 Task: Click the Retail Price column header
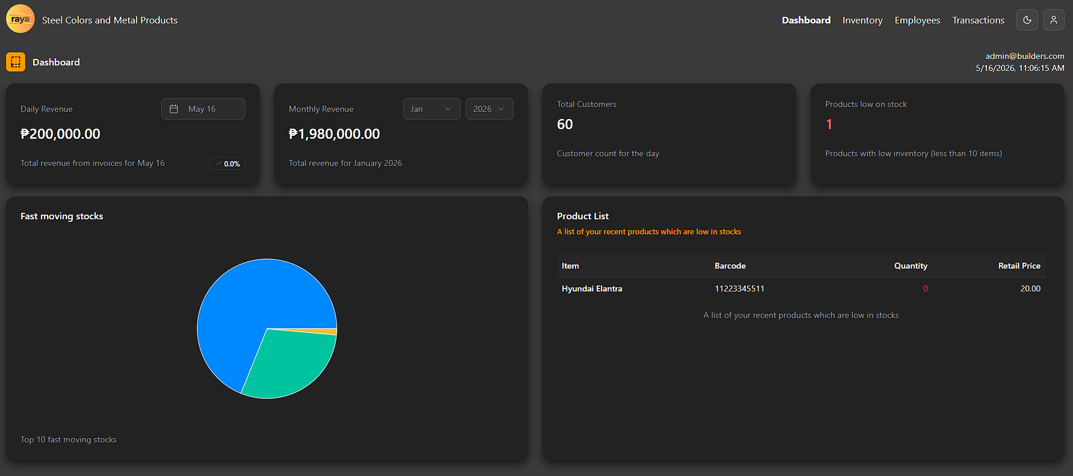tap(1019, 266)
